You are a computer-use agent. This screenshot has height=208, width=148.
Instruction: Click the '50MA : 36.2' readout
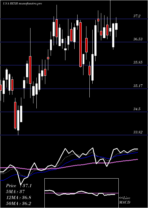point(18,203)
